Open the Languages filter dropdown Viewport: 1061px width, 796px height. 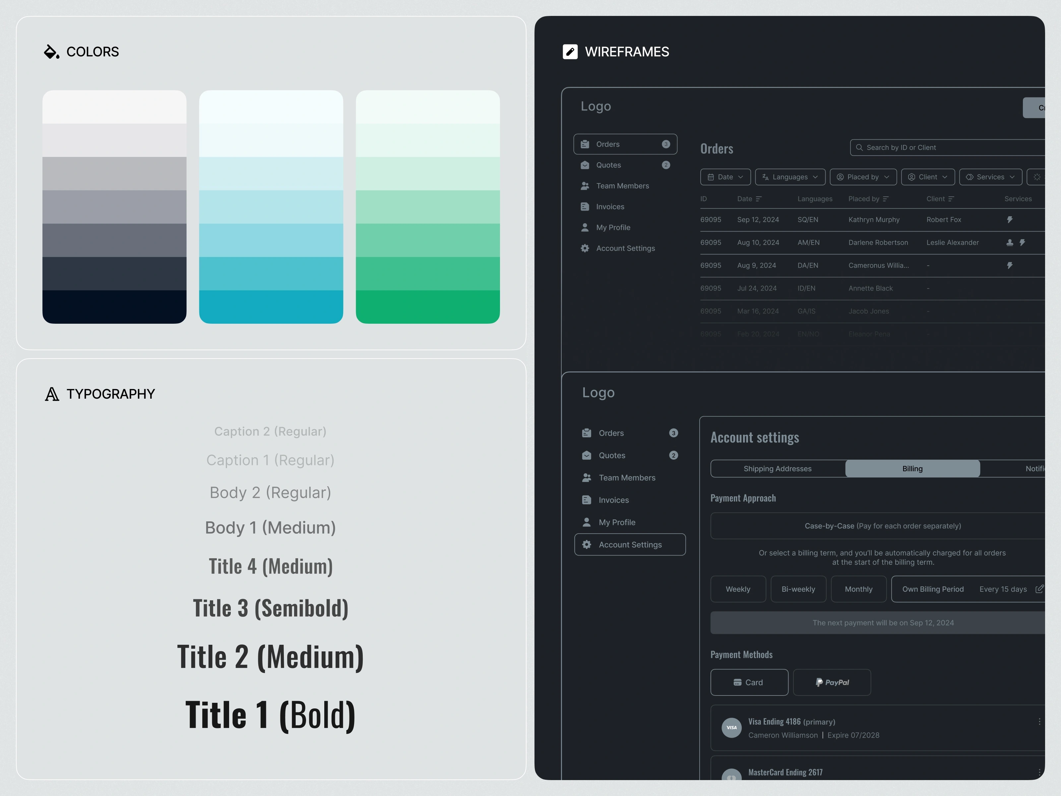point(789,177)
